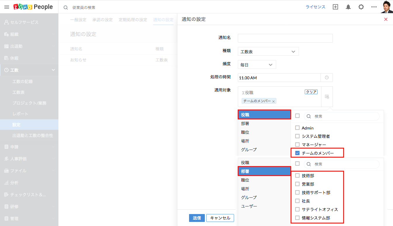The width and height of the screenshot is (393, 226).
Task: Click the three dots more options icon
Action: coord(374,7)
